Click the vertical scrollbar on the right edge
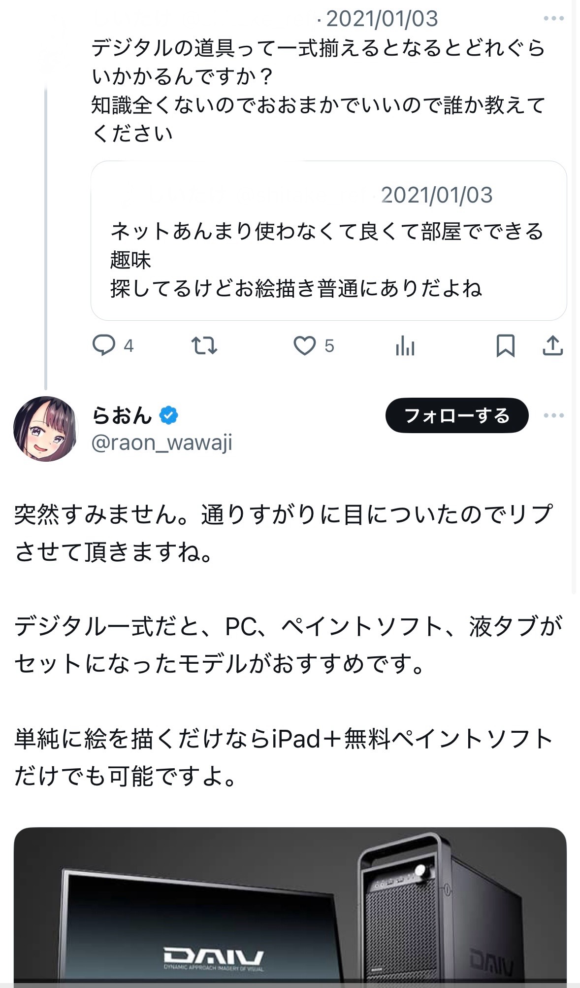Screen dimensions: 580x988 [x=574, y=296]
